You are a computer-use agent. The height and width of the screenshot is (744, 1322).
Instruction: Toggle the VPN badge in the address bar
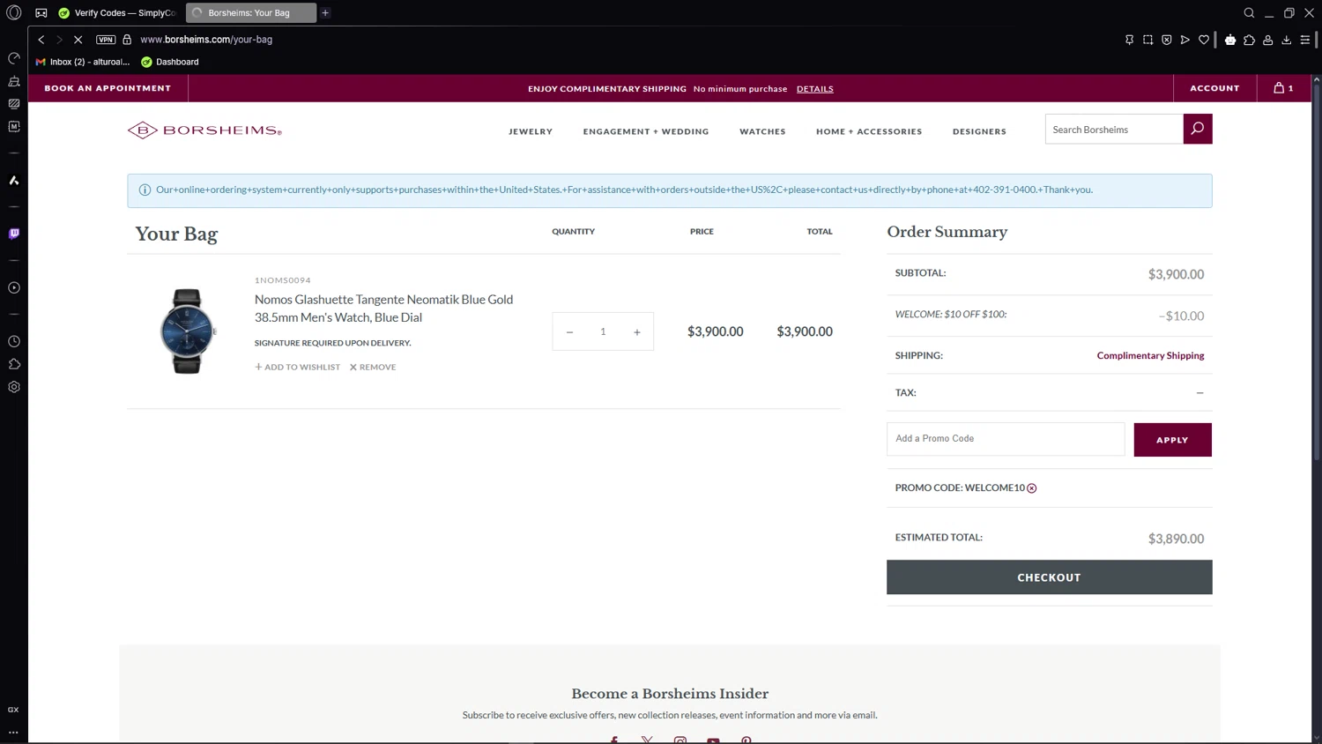click(106, 40)
